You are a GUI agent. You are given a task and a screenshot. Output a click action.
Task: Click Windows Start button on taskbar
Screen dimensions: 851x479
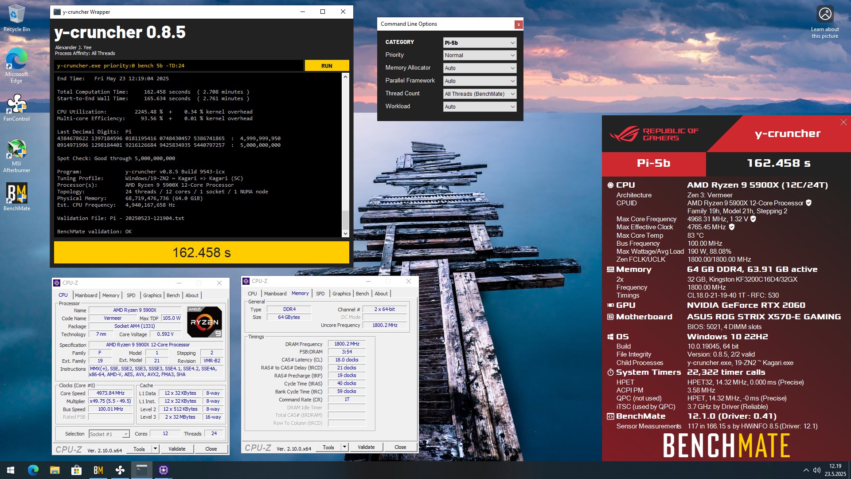[11, 470]
